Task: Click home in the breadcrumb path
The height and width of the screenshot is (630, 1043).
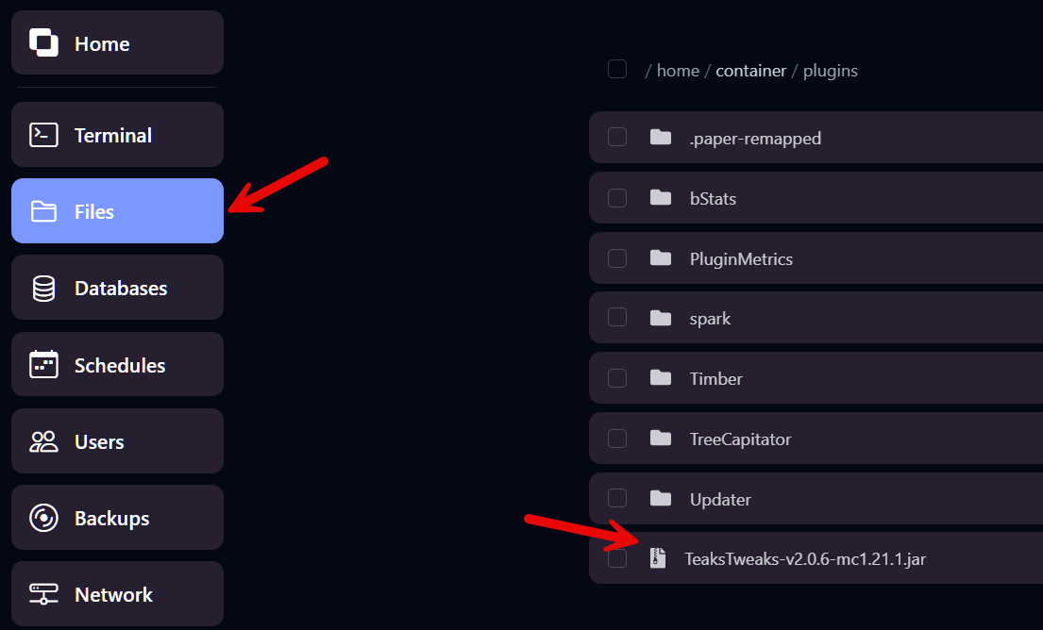Action: coord(678,70)
